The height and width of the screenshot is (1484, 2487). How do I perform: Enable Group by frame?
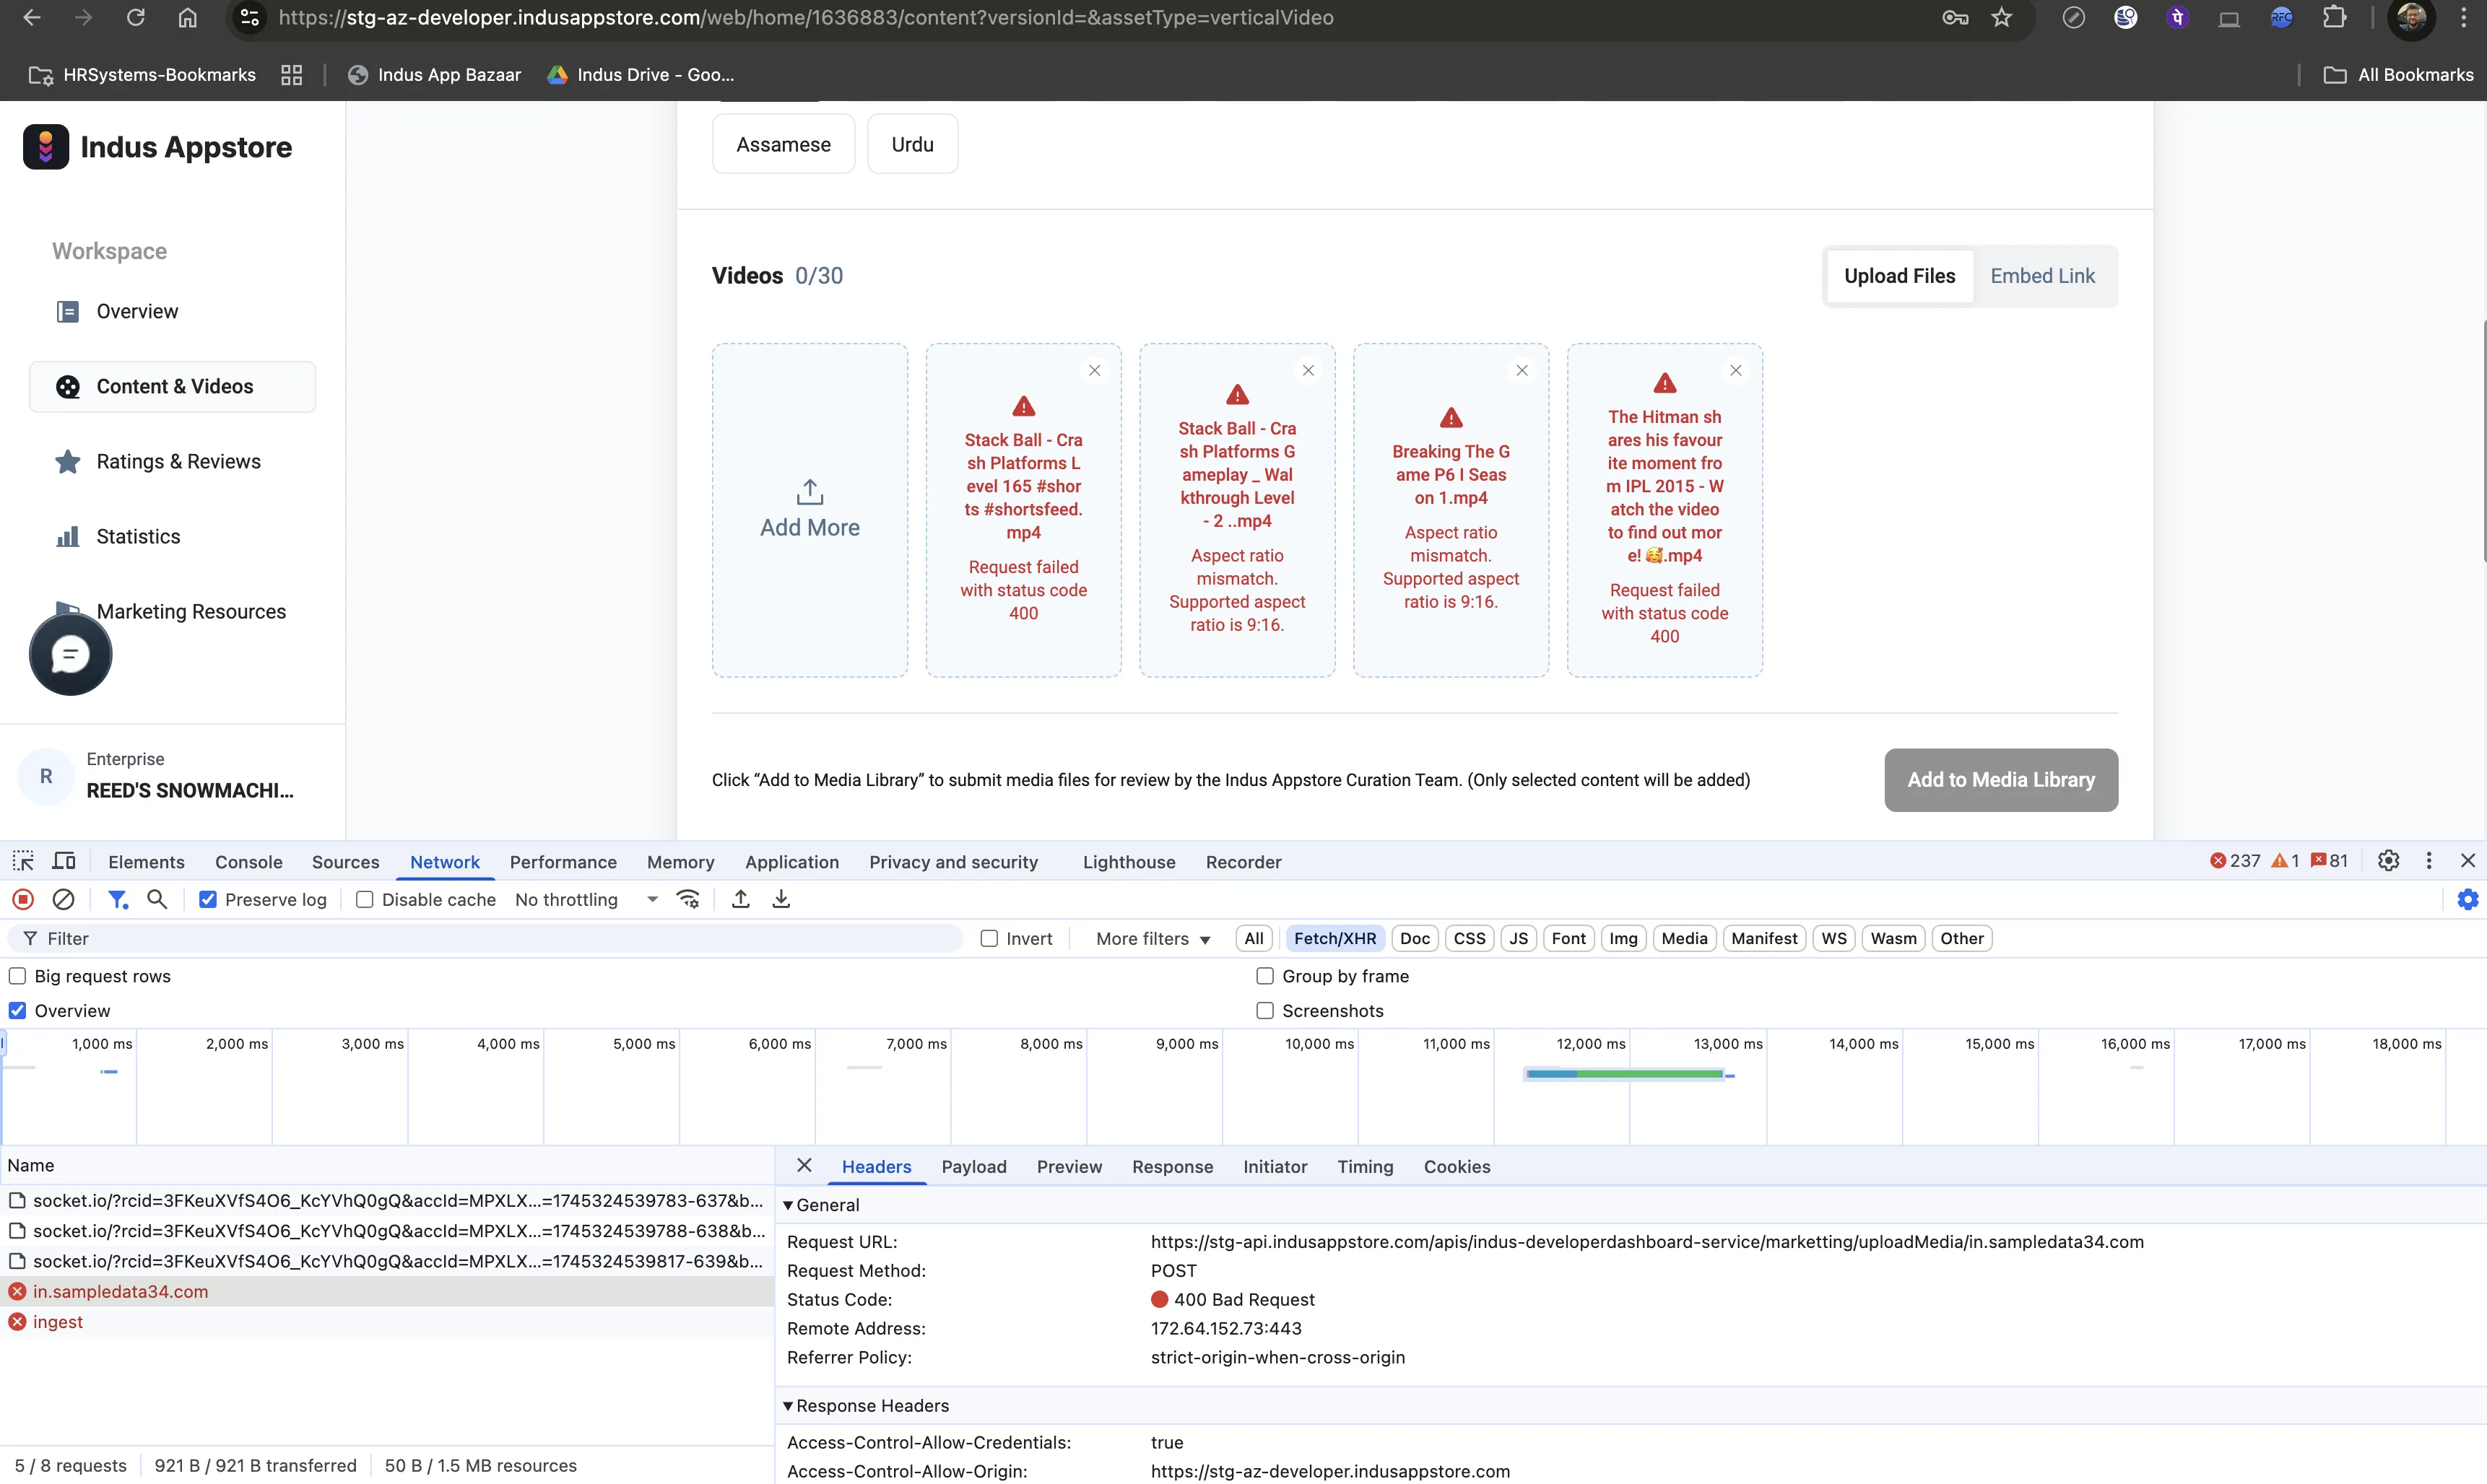pyautogui.click(x=1265, y=976)
